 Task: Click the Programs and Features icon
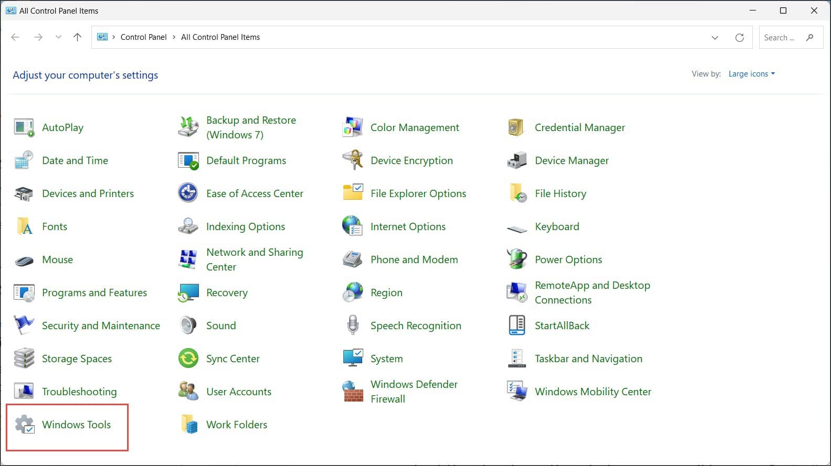click(24, 292)
